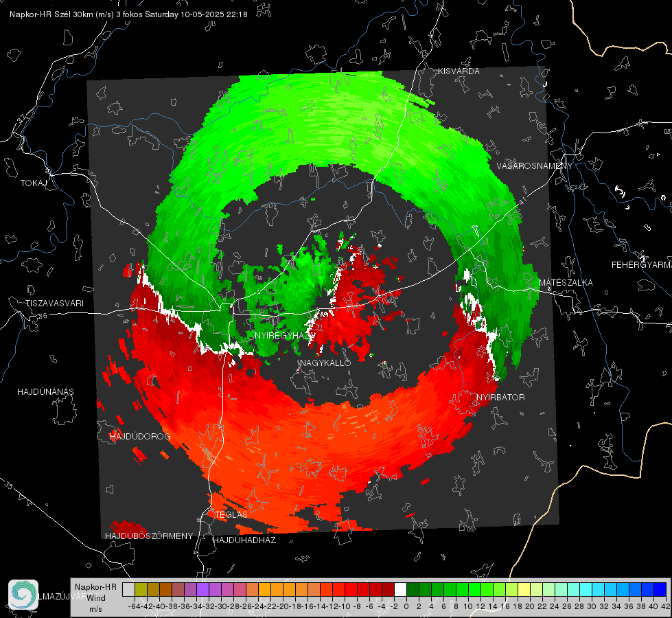The image size is (672, 618).
Task: Click the '-24' value on the scale
Action: pos(258,606)
